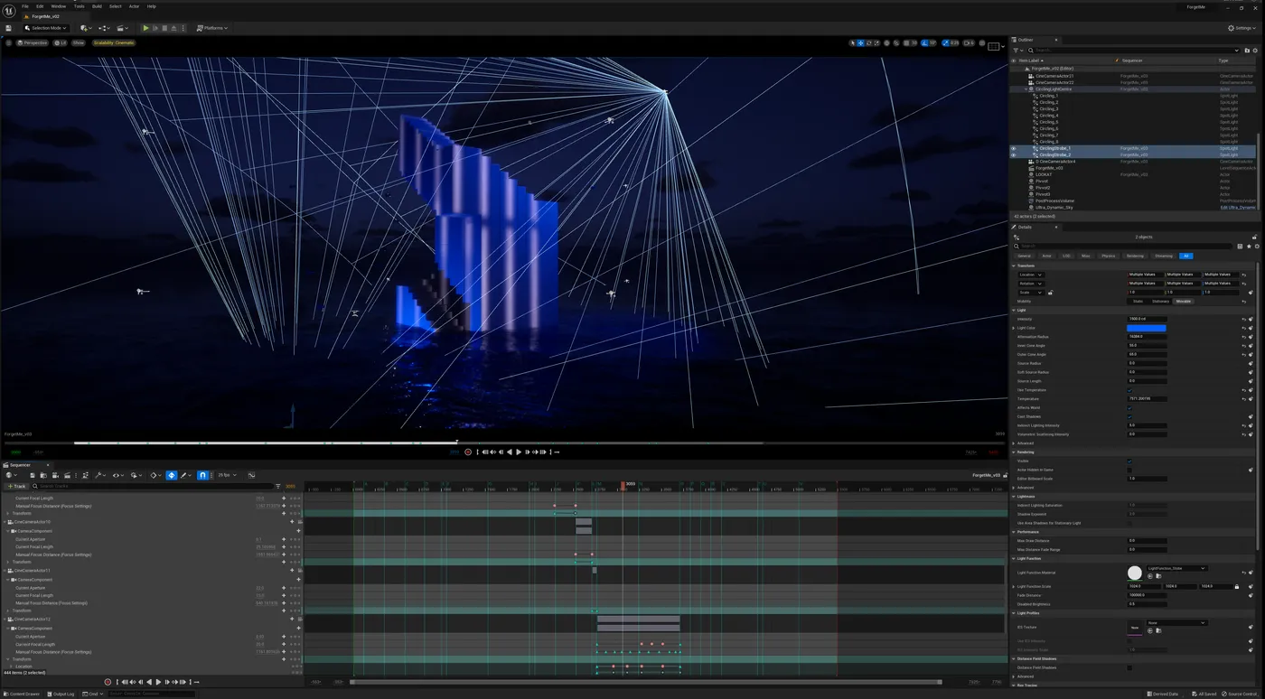The width and height of the screenshot is (1265, 699).
Task: Open the Light Color swatch in Details
Action: pos(1148,327)
